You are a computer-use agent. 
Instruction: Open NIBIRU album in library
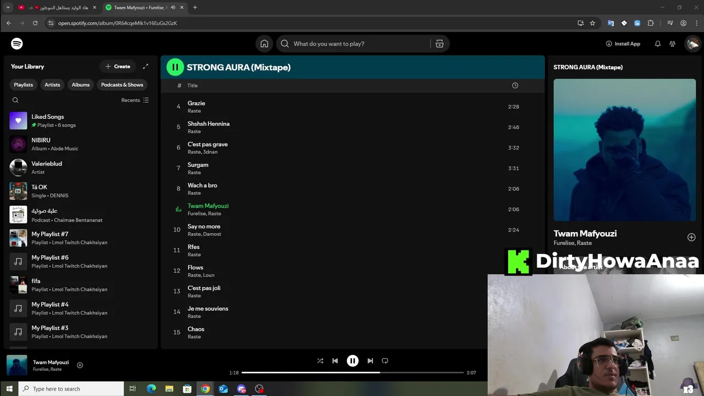click(x=80, y=144)
